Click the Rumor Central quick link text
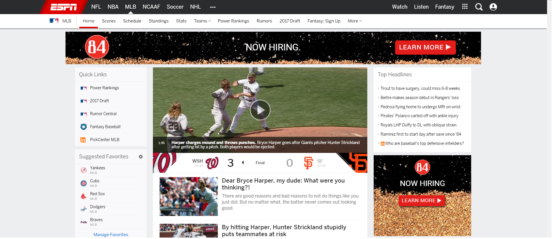This screenshot has height=239, width=554. click(x=103, y=114)
